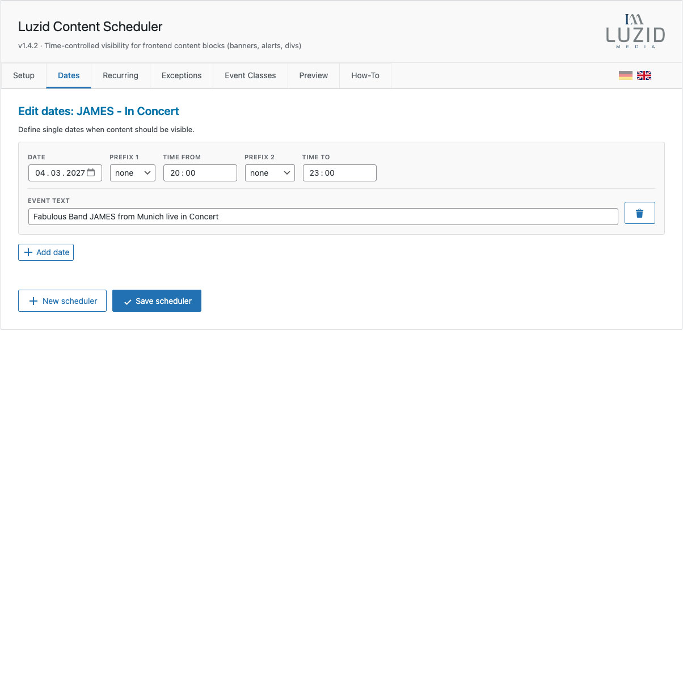683x678 pixels.
Task: Click the Add date button
Action: pos(46,252)
